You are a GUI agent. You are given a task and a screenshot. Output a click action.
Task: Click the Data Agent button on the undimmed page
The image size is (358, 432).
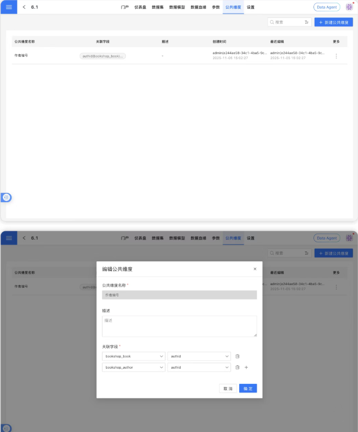[x=327, y=7]
